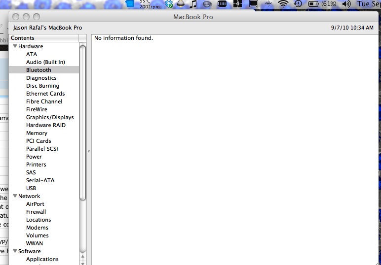
Task: Open the menu bar clock showing Tue
Action: coord(369,4)
